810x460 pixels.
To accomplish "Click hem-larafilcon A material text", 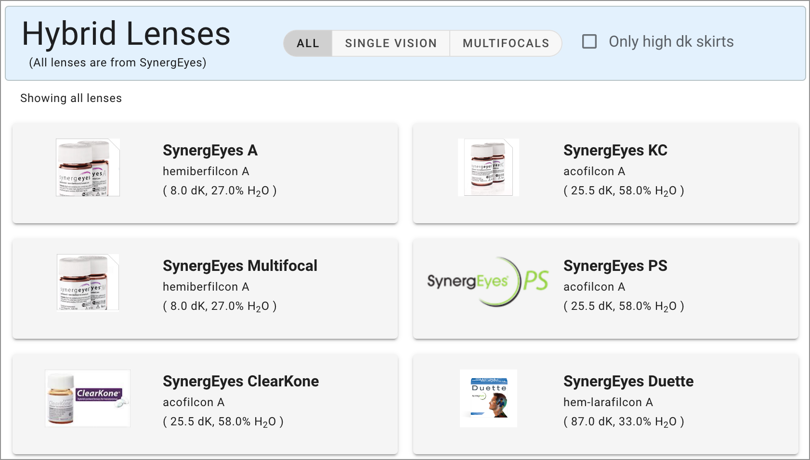I will click(x=608, y=402).
